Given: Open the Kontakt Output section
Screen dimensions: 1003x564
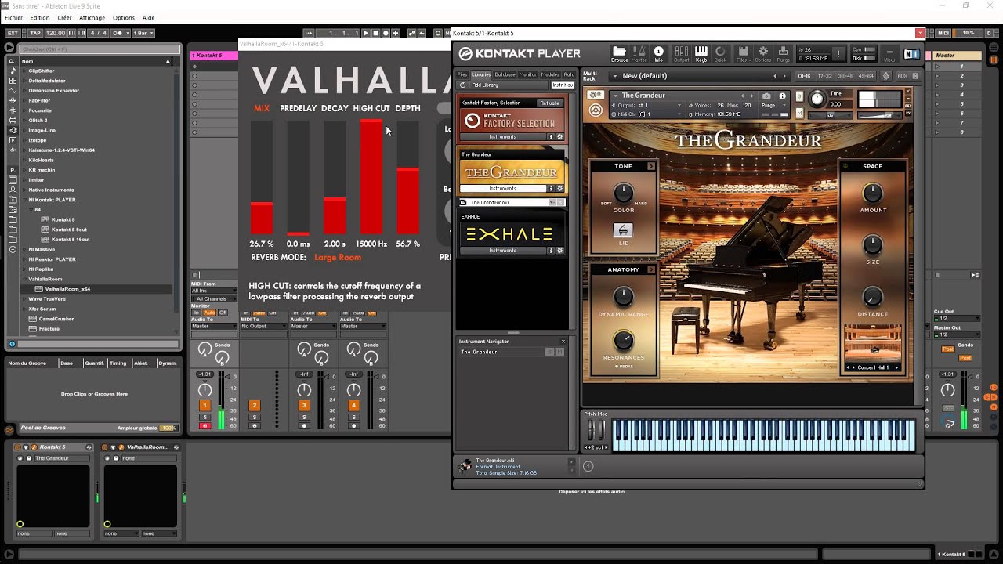Looking at the screenshot, I should pos(681,53).
